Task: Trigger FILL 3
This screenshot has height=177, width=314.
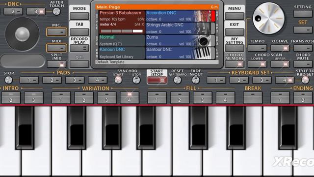Action: pos(203,98)
